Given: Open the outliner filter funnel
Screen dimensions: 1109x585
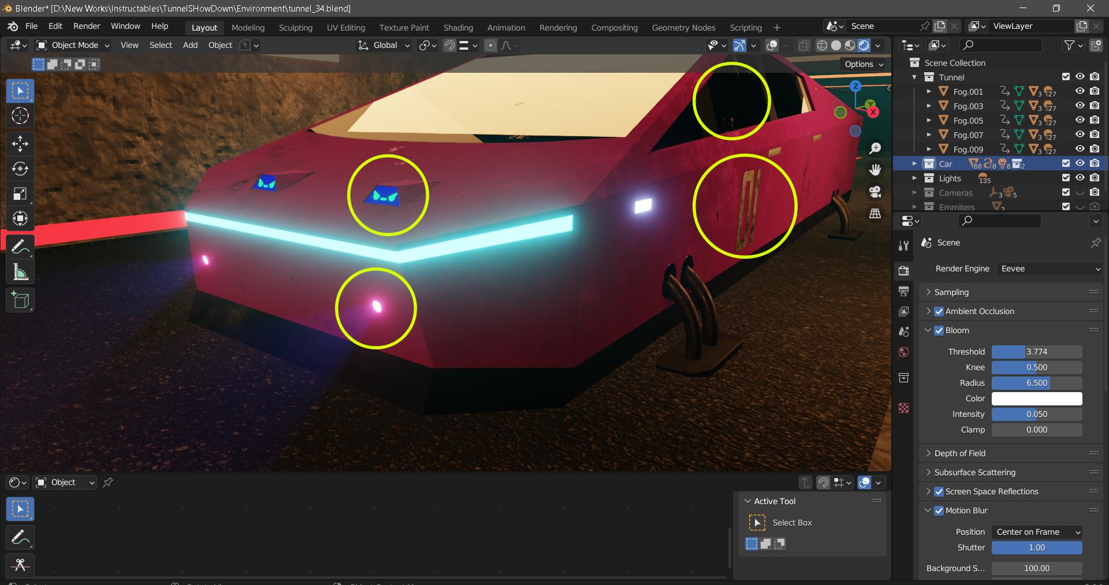Looking at the screenshot, I should (x=1069, y=45).
